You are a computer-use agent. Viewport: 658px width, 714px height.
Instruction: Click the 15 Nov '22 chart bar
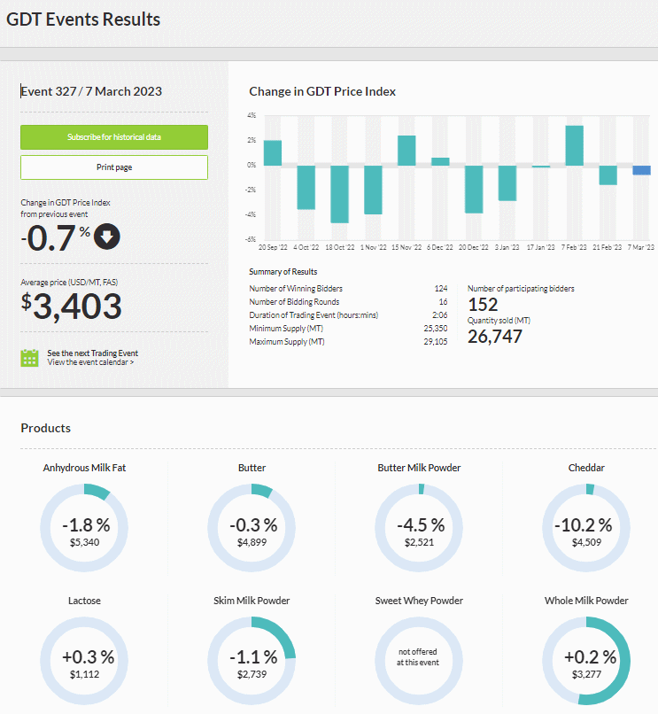(x=406, y=151)
